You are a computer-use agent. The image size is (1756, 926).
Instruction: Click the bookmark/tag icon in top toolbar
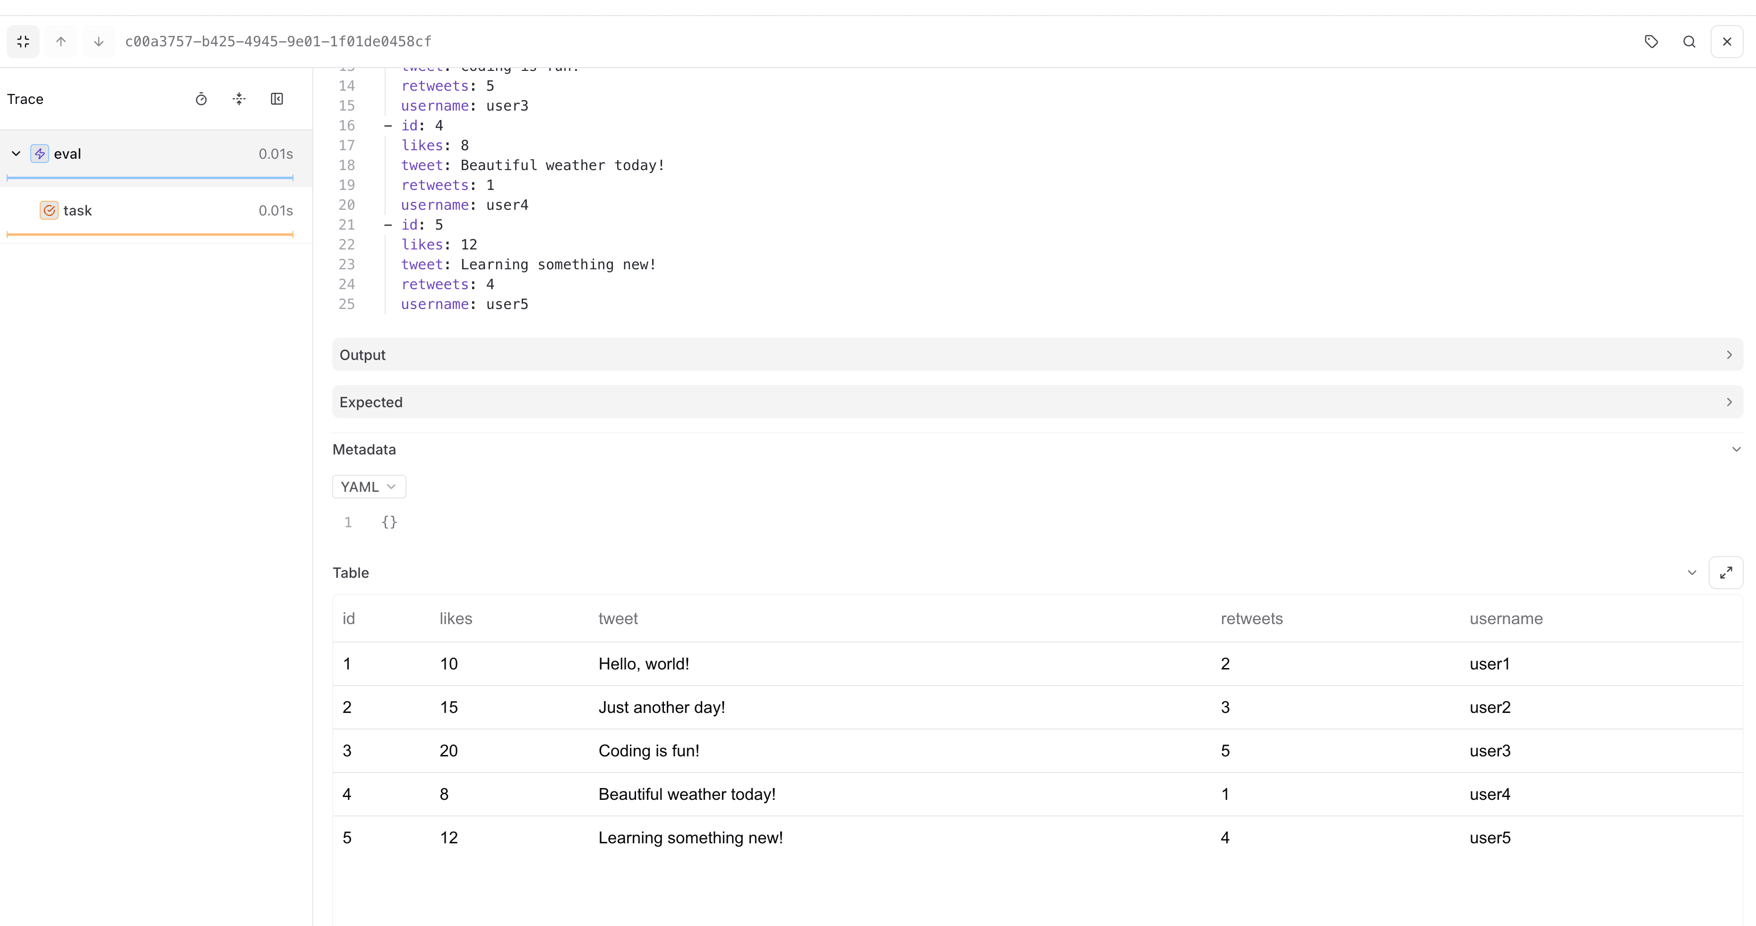1652,42
